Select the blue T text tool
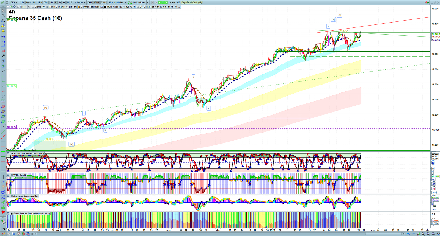Screen dimensions: 440x236 click(3, 61)
